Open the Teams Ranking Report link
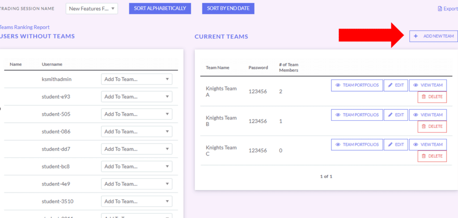458x218 pixels. click(x=25, y=27)
